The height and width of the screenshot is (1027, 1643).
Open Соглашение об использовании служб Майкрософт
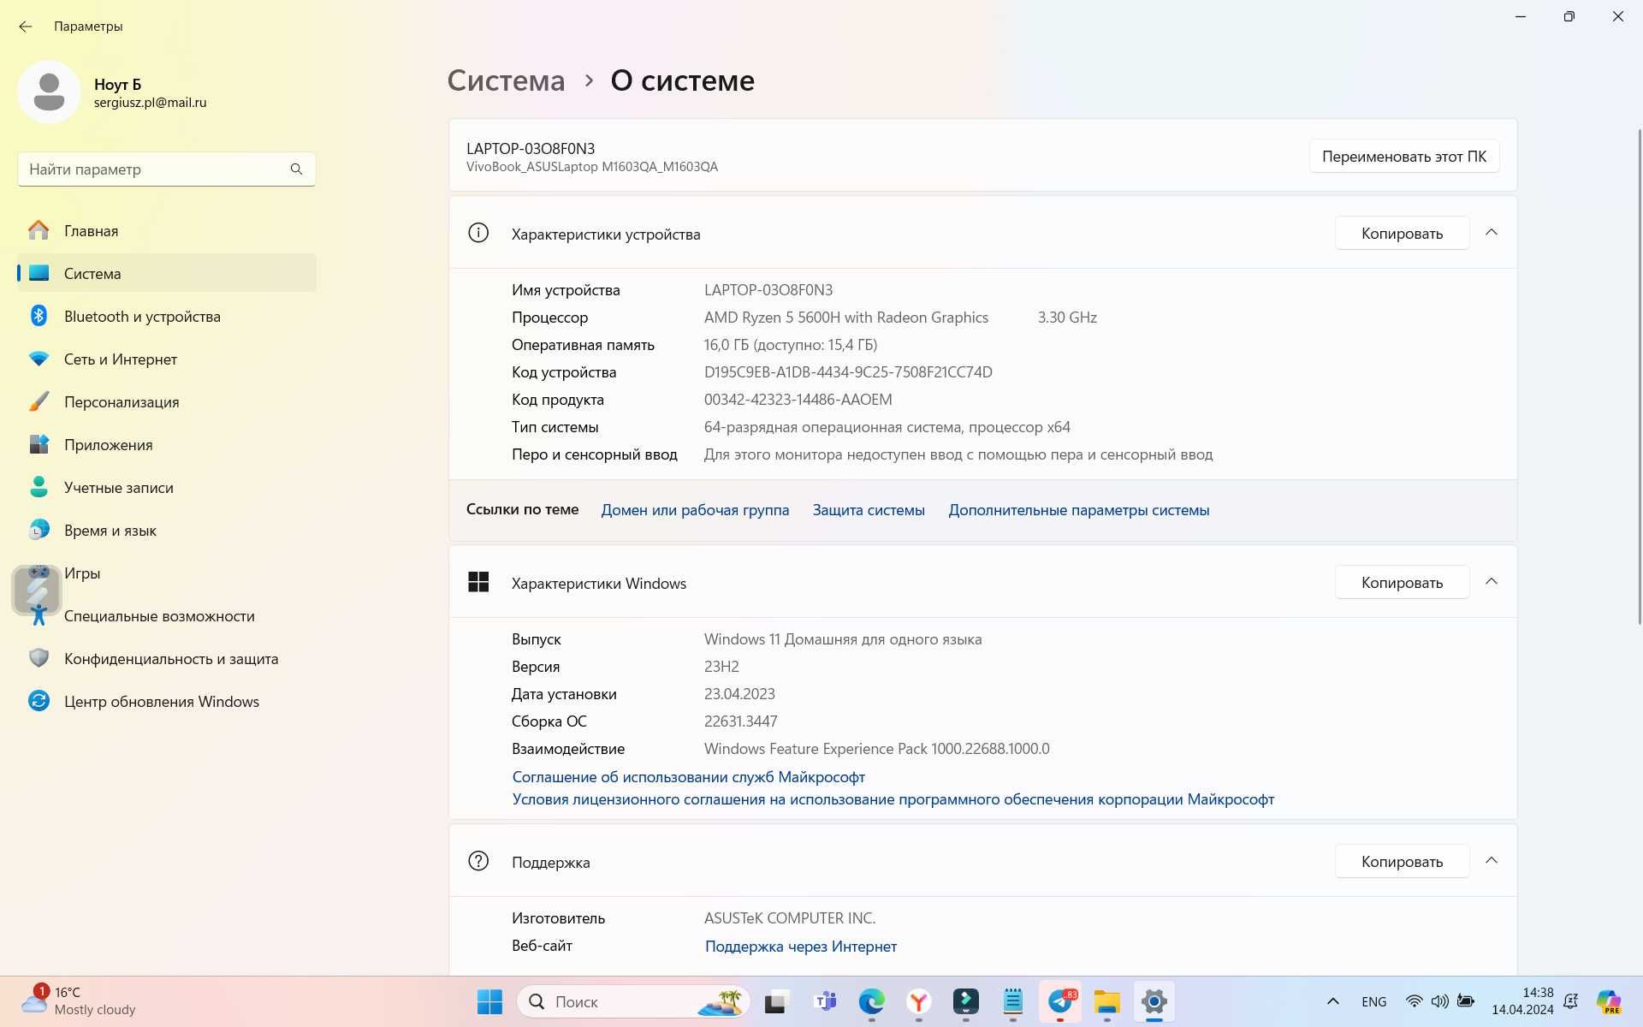[688, 777]
